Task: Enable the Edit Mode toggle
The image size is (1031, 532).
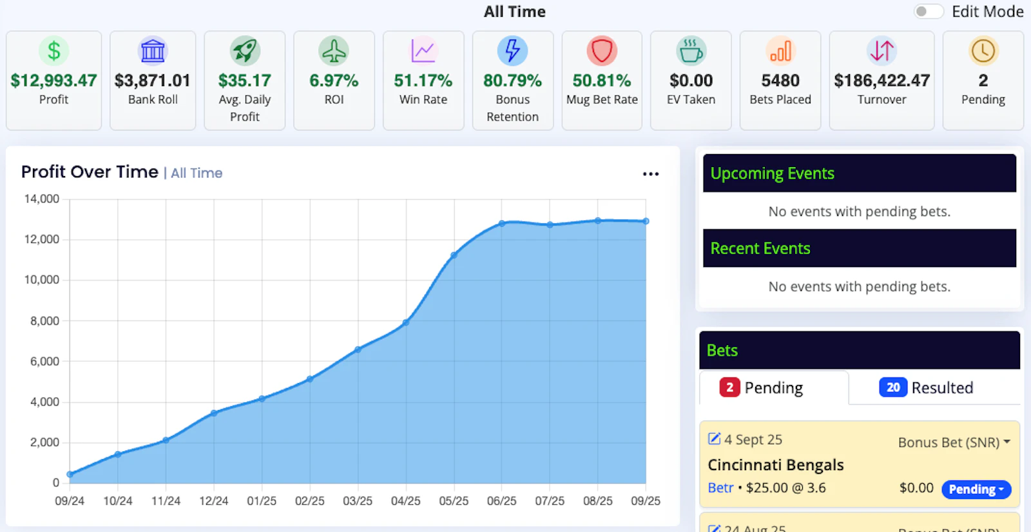Action: 928,12
